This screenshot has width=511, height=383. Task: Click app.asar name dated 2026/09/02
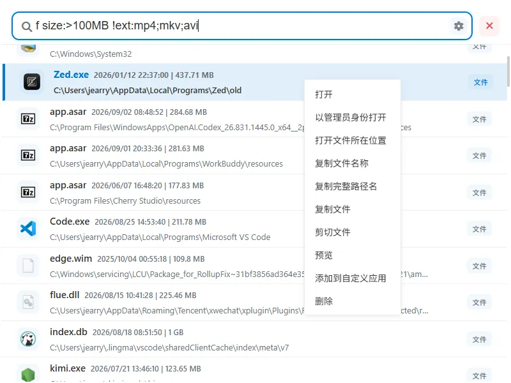click(x=68, y=112)
